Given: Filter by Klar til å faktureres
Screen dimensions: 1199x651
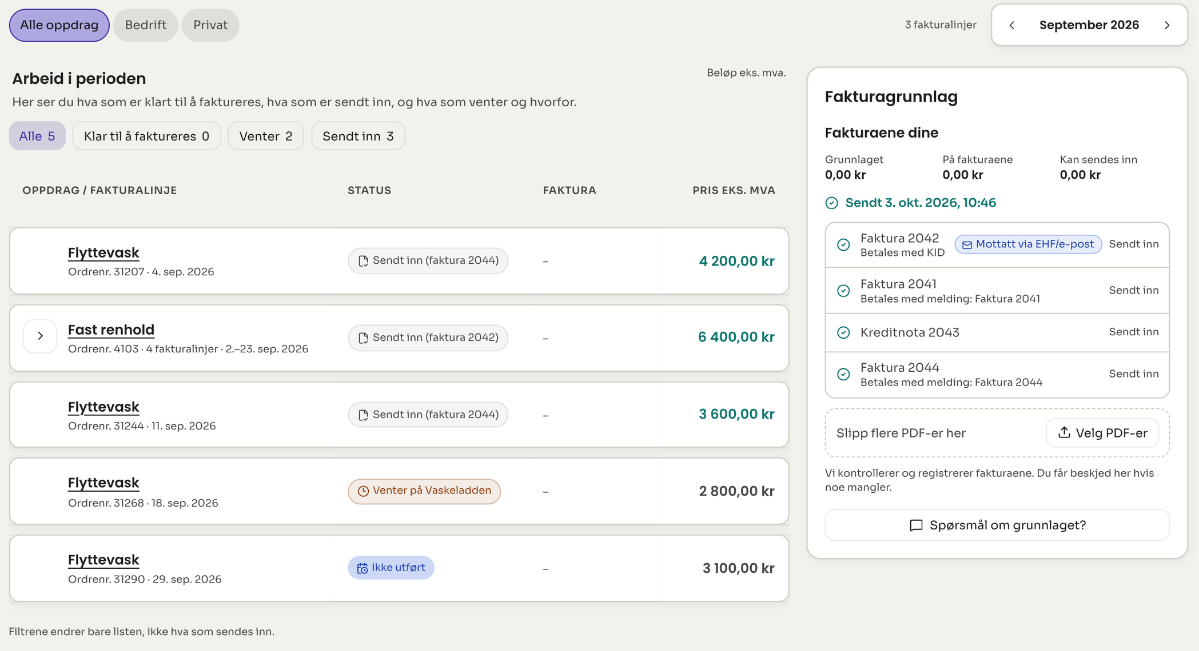Looking at the screenshot, I should [x=146, y=136].
